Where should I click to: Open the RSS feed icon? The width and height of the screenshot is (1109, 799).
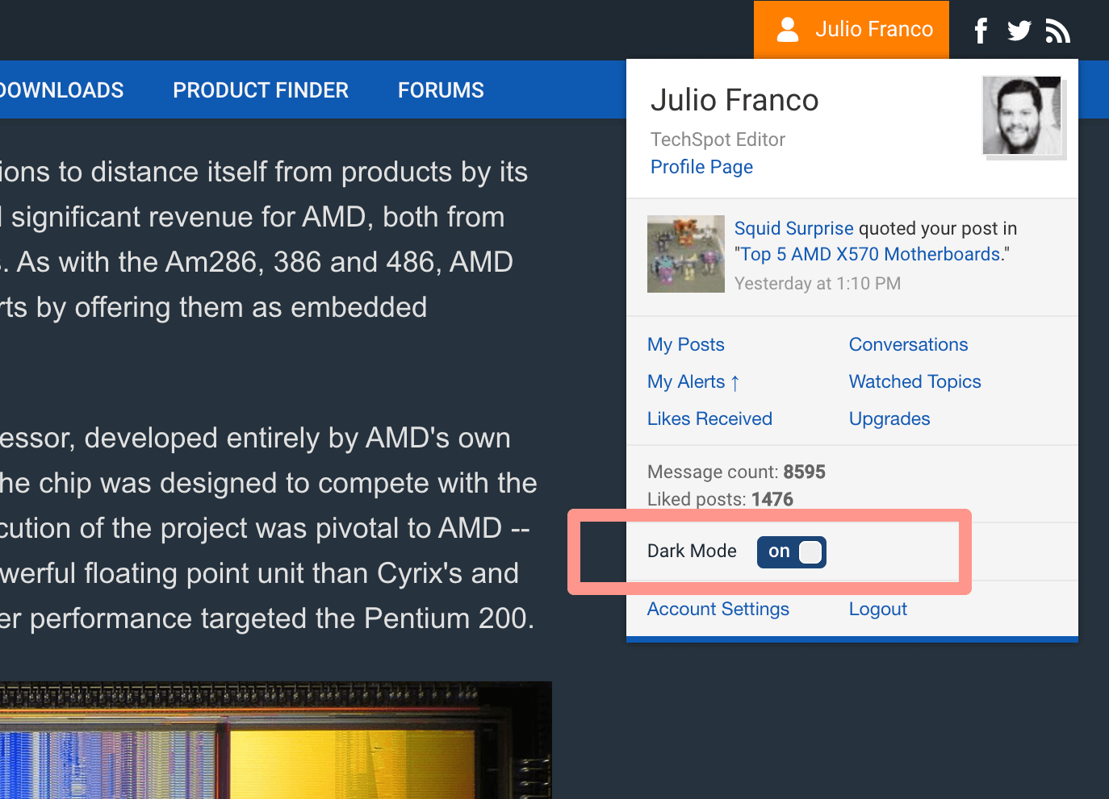tap(1057, 31)
